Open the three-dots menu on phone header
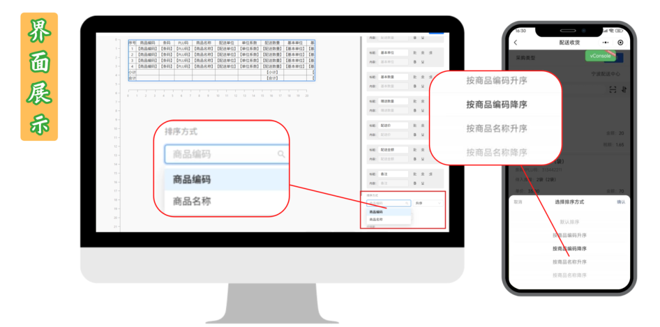 click(x=605, y=43)
